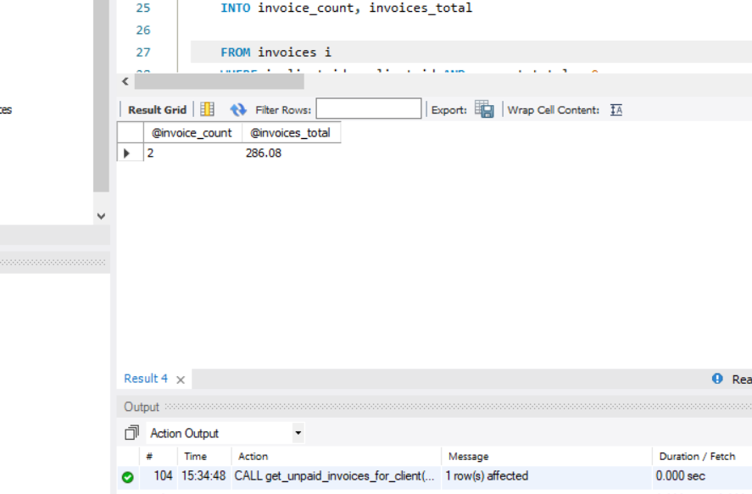This screenshot has height=494, width=752.
Task: Click into the Filter Rows input field
Action: tap(368, 108)
